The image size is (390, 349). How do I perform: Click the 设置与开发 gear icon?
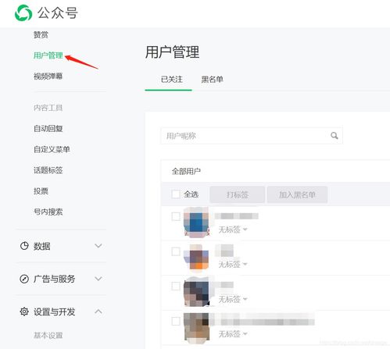[x=24, y=312]
